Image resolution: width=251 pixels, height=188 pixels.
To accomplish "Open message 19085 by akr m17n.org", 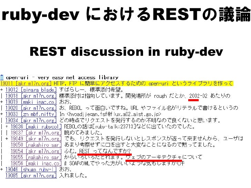I will pos(31,176).
